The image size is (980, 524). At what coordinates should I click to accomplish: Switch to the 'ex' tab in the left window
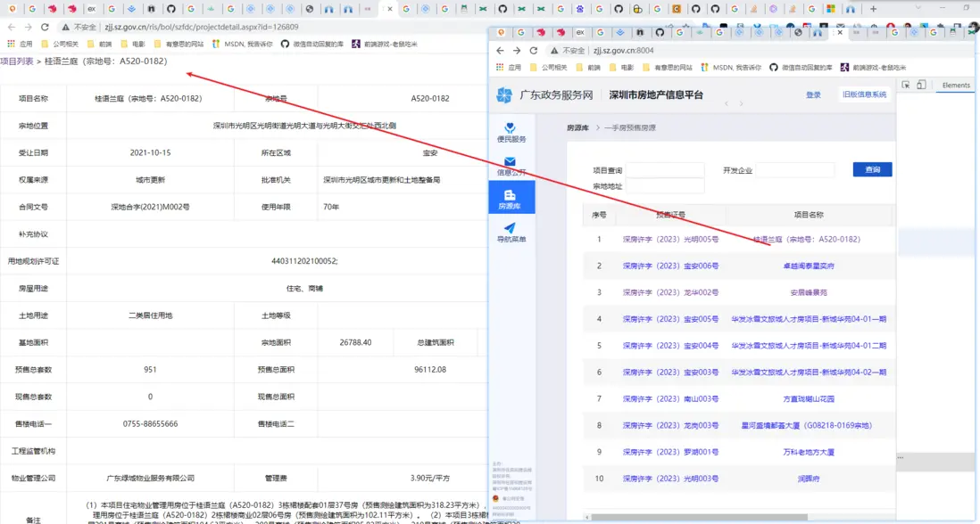(x=91, y=9)
